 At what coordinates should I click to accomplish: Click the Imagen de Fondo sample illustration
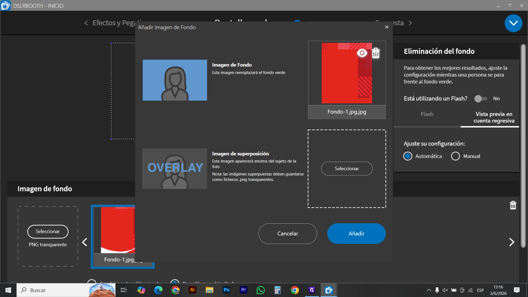point(175,80)
